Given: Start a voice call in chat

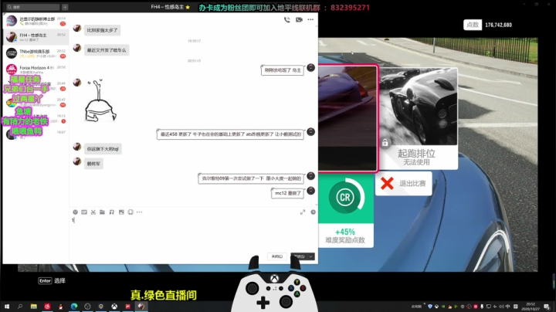Looking at the screenshot, I should [286, 20].
